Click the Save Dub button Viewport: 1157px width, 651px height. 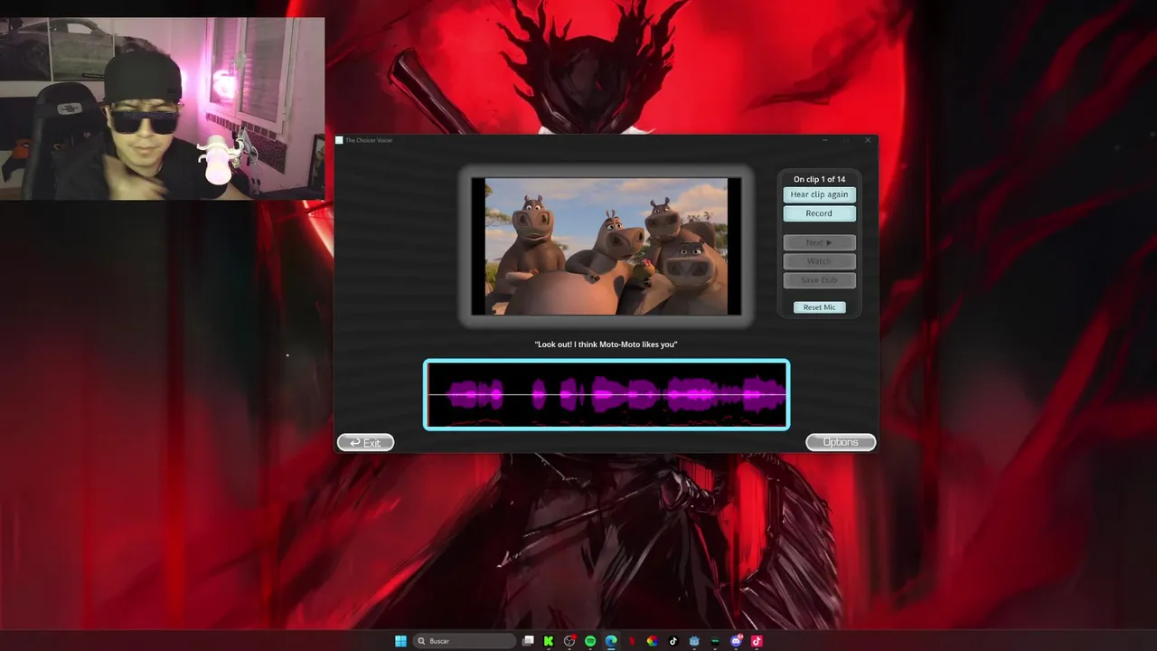point(819,280)
